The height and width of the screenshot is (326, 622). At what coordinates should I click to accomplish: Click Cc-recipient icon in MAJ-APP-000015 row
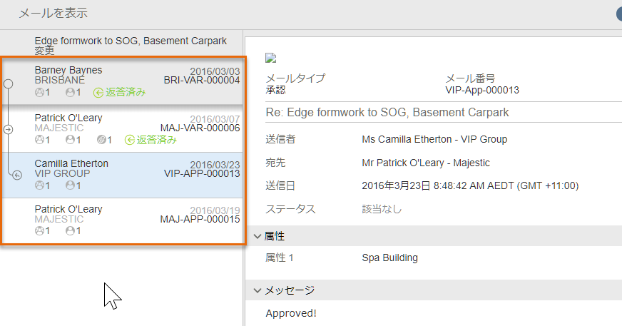70,231
